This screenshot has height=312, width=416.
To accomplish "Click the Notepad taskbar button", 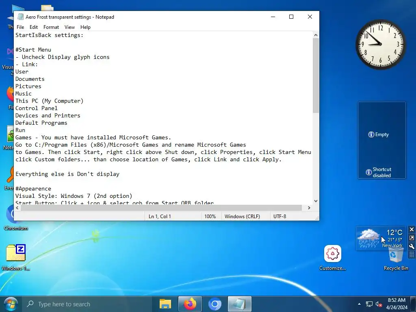I will [x=240, y=304].
